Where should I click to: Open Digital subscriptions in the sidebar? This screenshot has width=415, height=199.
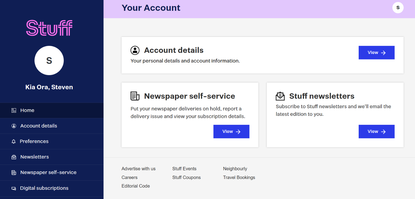(52, 188)
